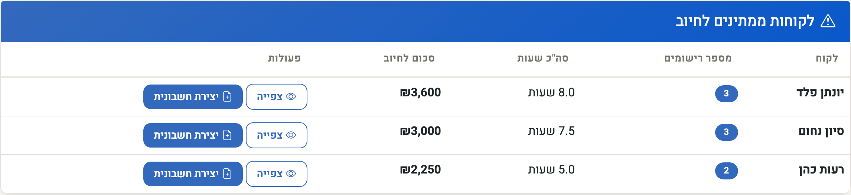This screenshot has height=195, width=851.
Task: Click records badge 3 for יונתן פלד
Action: (x=726, y=93)
